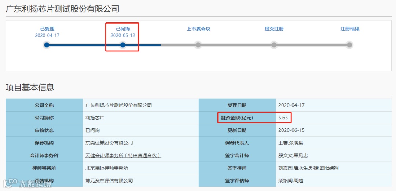Click the page title 广东利扬芯片测试股份有限公司
Viewport: 396px width, 191px height.
click(62, 9)
